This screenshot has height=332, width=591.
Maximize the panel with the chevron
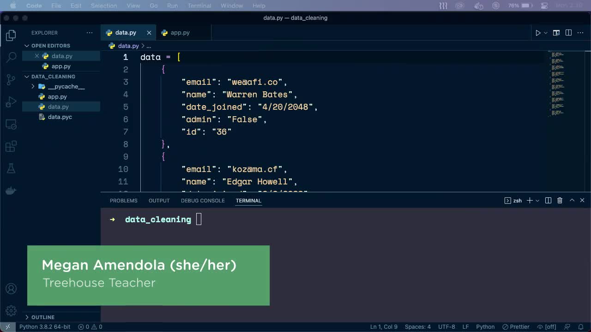pyautogui.click(x=572, y=200)
